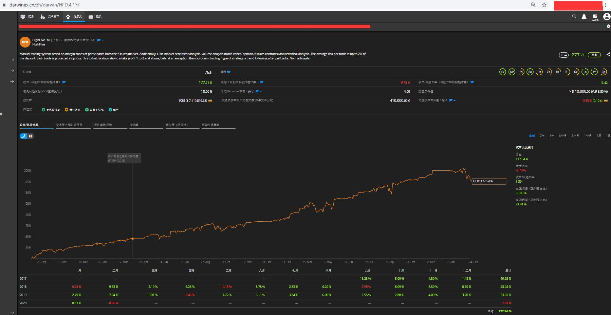Open the 达尔文 top navigation item
This screenshot has width=611, height=315.
[74, 16]
